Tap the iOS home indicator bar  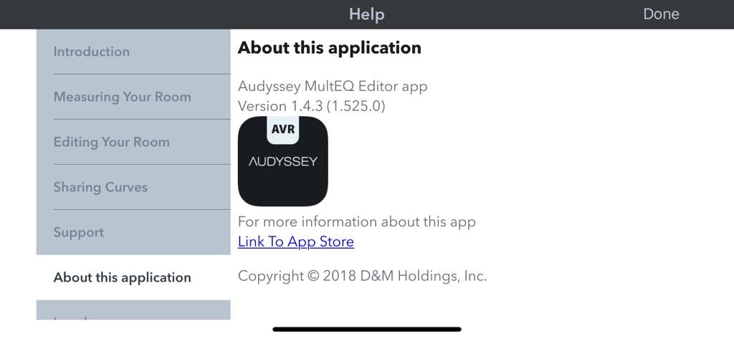click(x=367, y=329)
